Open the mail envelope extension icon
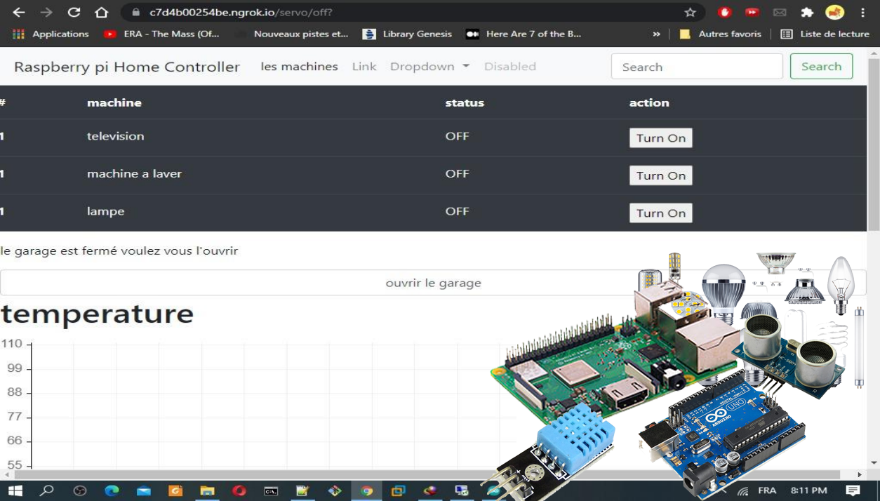This screenshot has width=880, height=501. point(780,12)
